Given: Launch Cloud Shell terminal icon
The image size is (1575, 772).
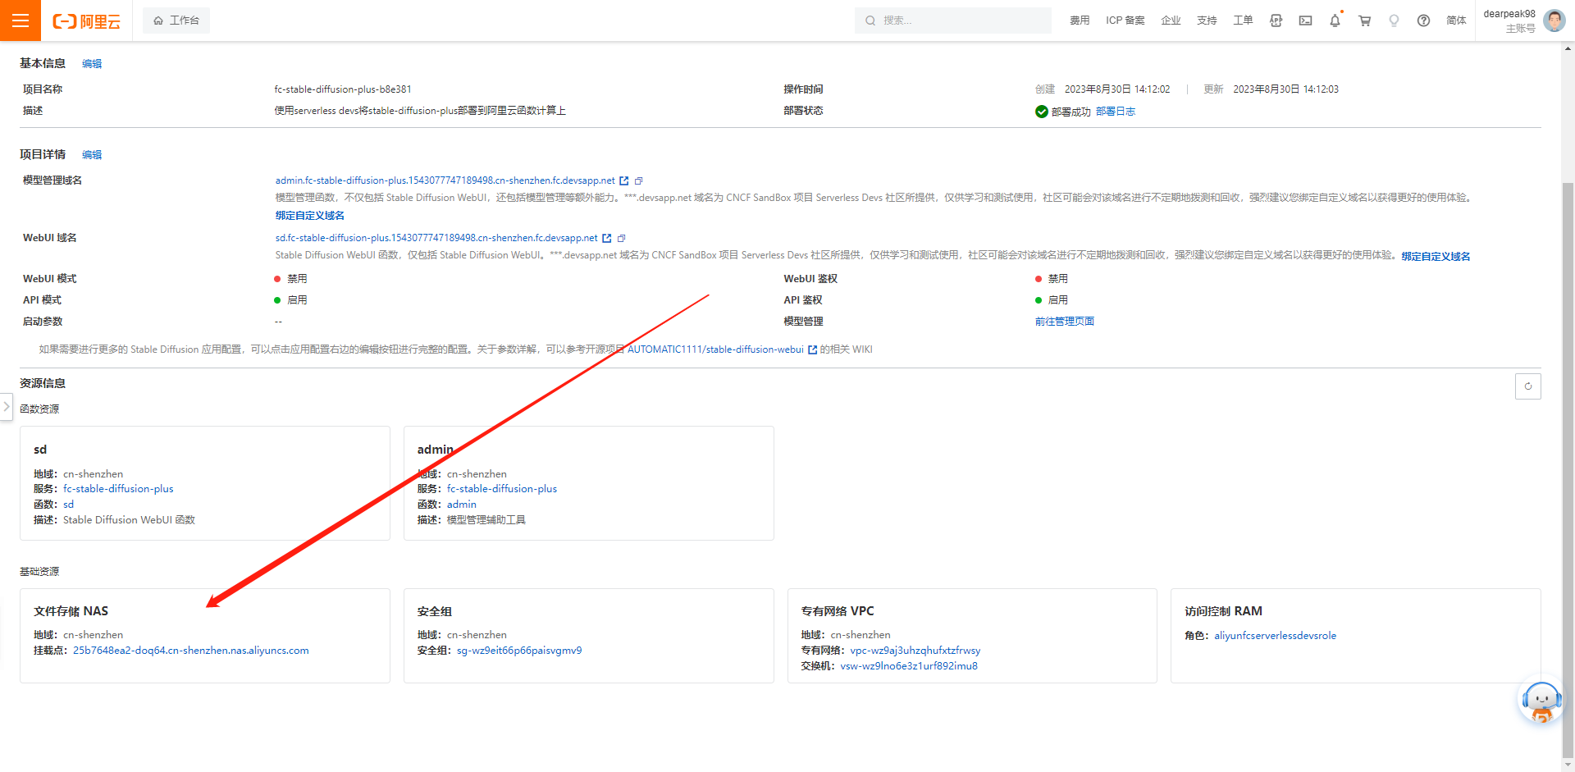Looking at the screenshot, I should [1305, 21].
